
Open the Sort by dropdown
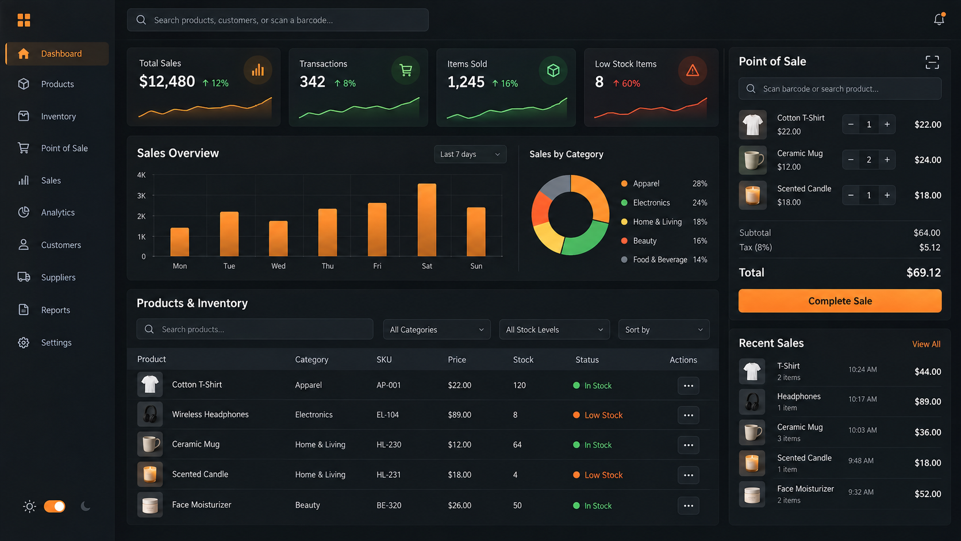[x=664, y=329]
